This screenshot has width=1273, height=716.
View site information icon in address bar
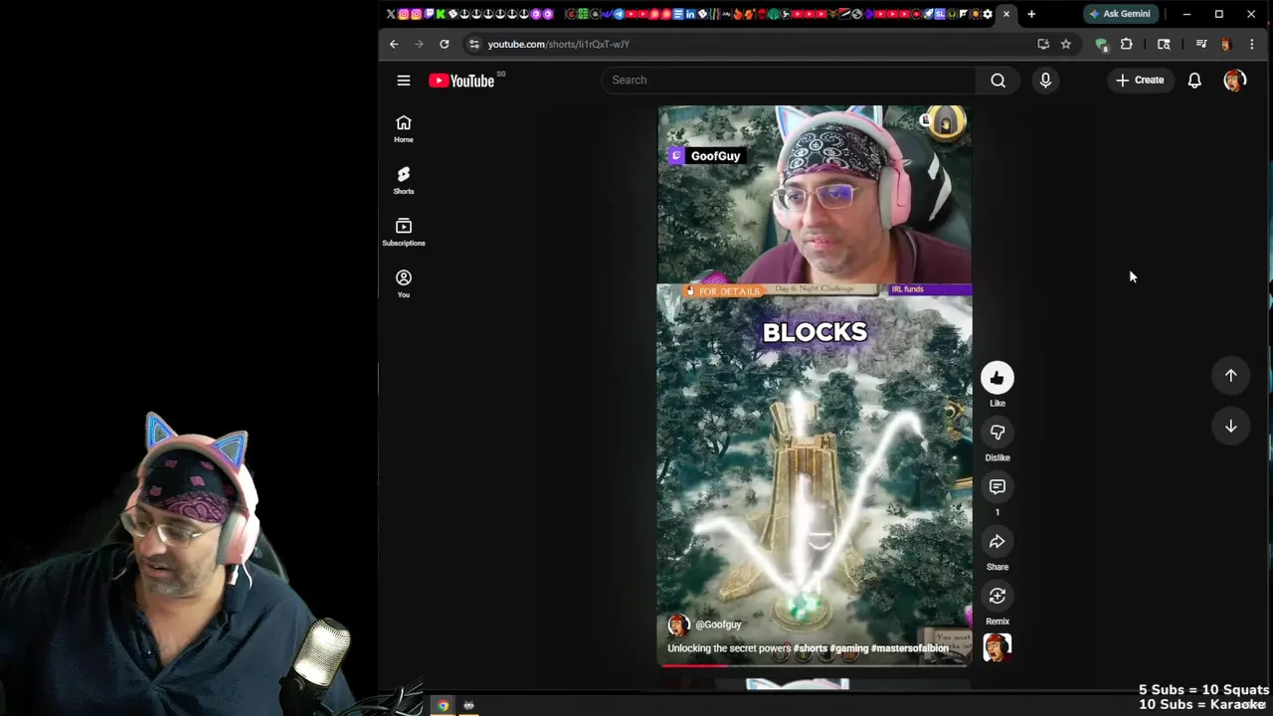[x=474, y=44]
